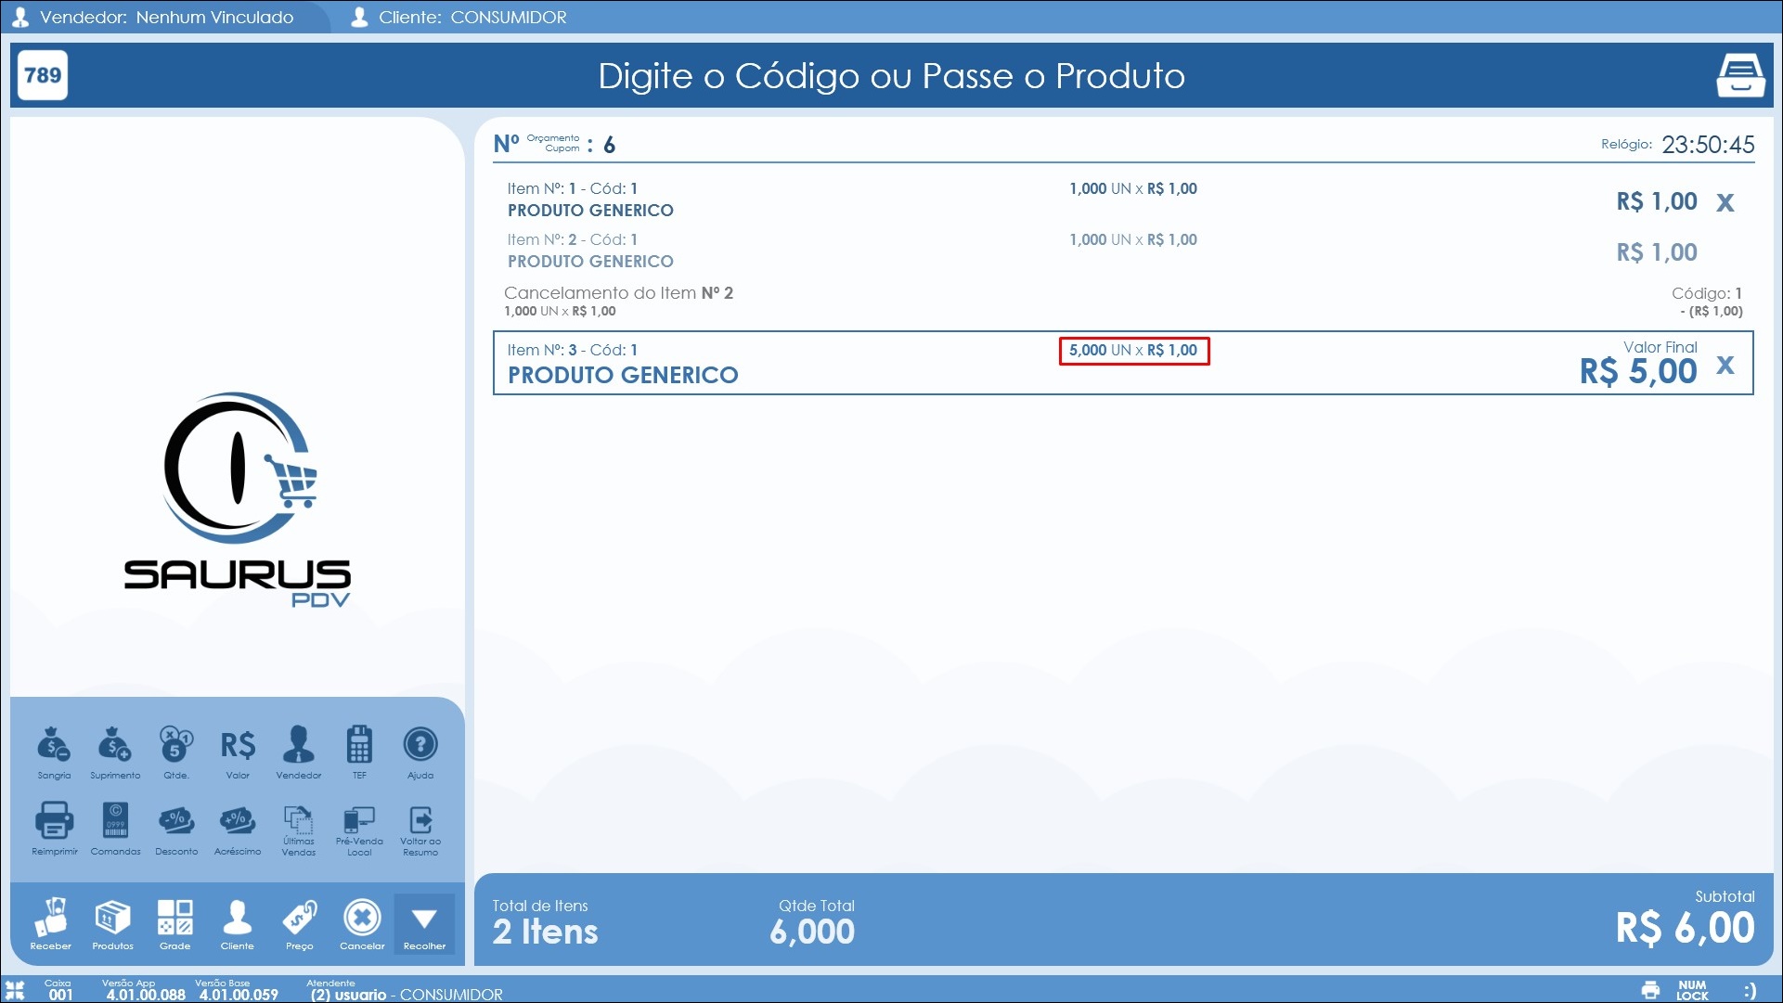Open the Produtos catalog
The height and width of the screenshot is (1003, 1783).
112,924
